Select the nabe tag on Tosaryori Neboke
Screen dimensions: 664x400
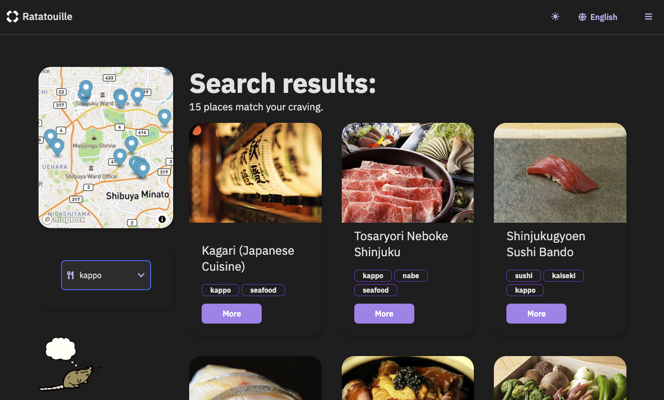pos(411,275)
